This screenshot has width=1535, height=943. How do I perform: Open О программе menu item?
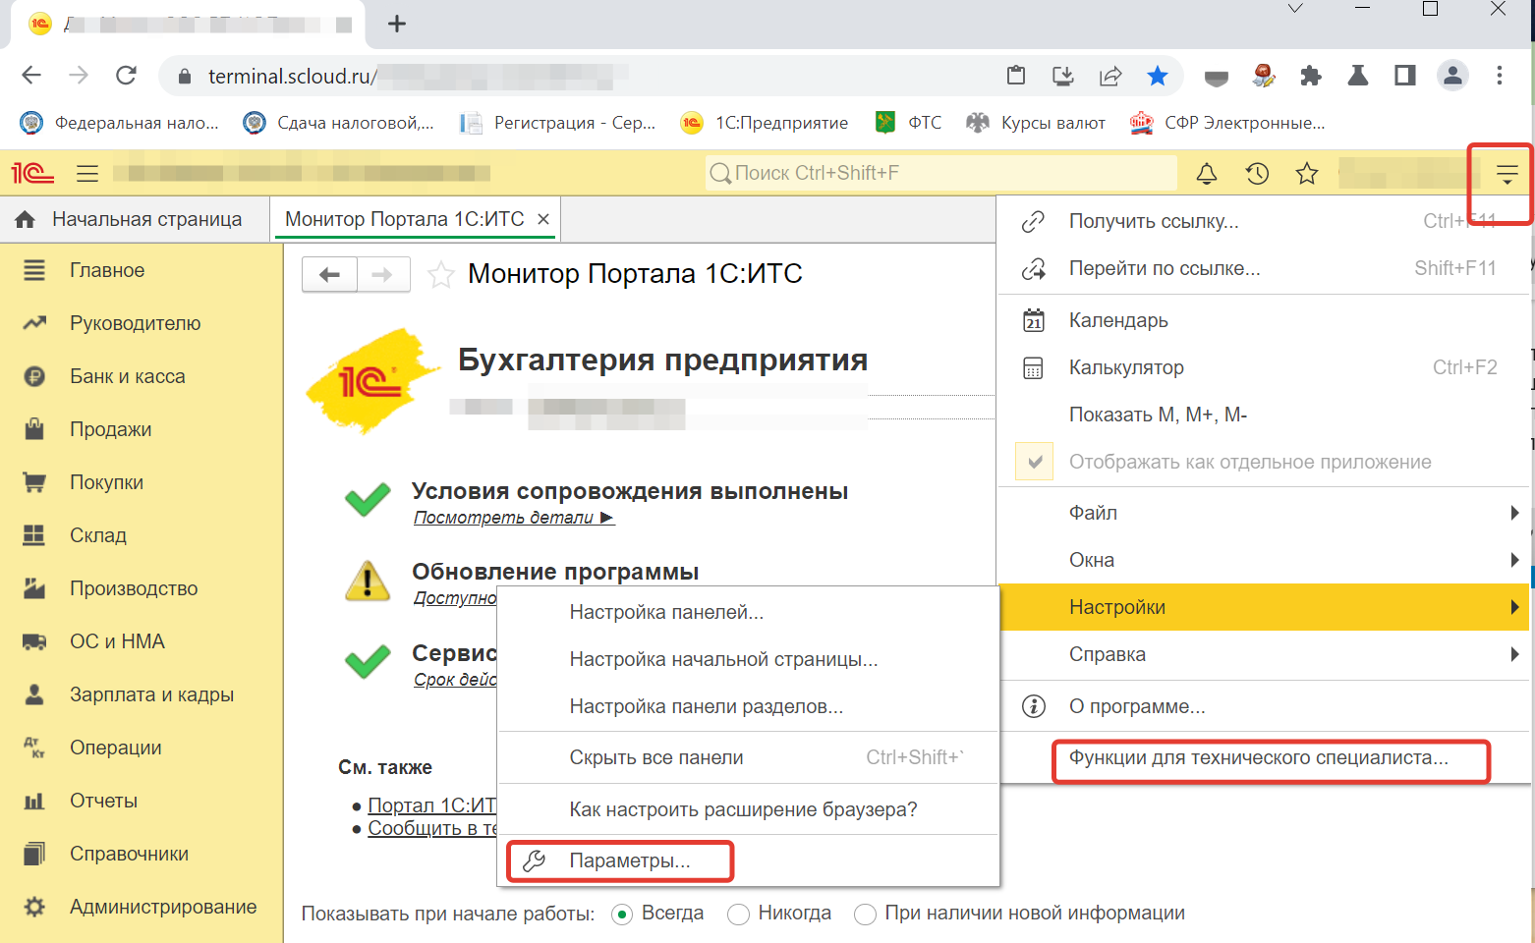pyautogui.click(x=1263, y=706)
